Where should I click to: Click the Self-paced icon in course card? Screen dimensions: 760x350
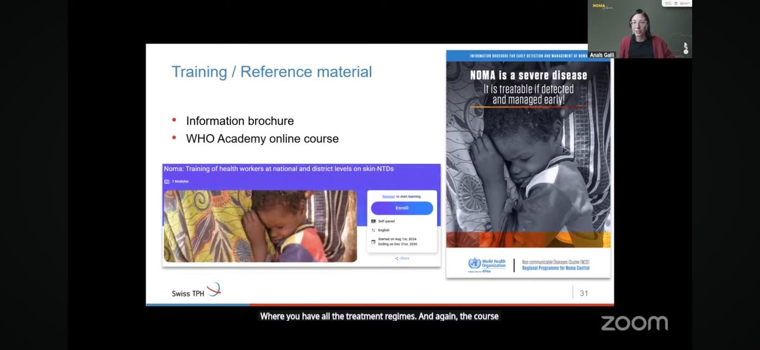click(373, 220)
